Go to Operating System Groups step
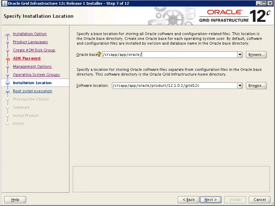The image size is (275, 206). pyautogui.click(x=36, y=75)
